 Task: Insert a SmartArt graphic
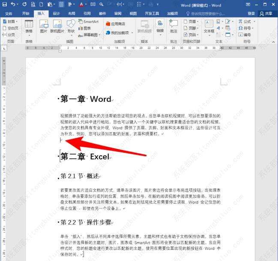88,21
